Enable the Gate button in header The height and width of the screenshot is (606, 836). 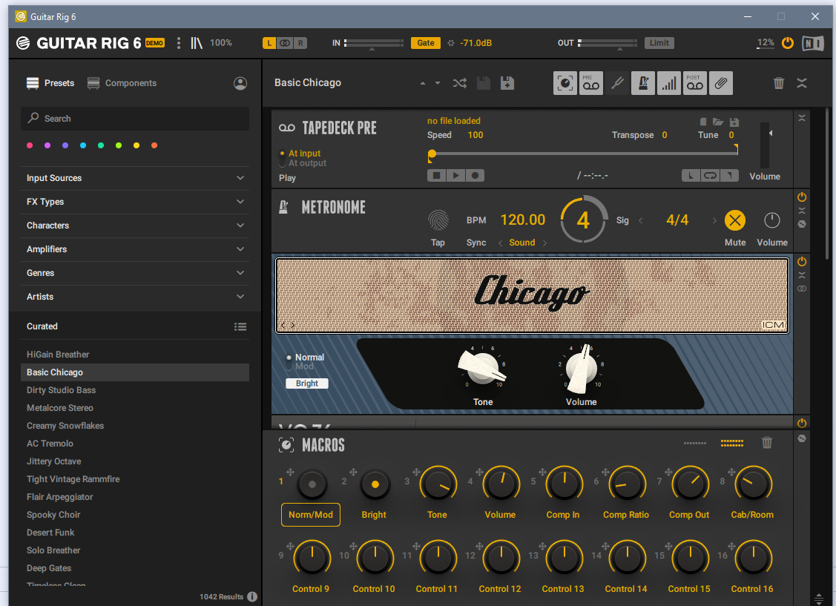click(x=426, y=43)
